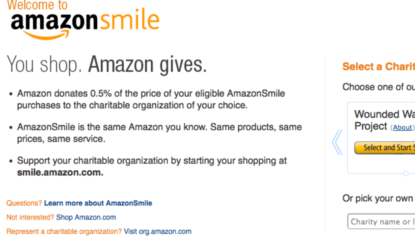Click the orange 'Questions?' label
This screenshot has height=238, width=415.
pyautogui.click(x=24, y=203)
